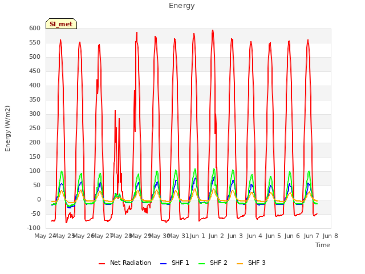Click the 600 y-axis tick label
Image resolution: width=365 pixels, height=274 pixels.
35,28
